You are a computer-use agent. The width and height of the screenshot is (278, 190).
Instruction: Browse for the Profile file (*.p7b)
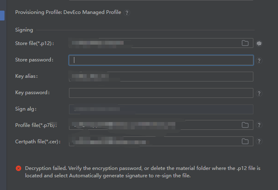point(245,125)
